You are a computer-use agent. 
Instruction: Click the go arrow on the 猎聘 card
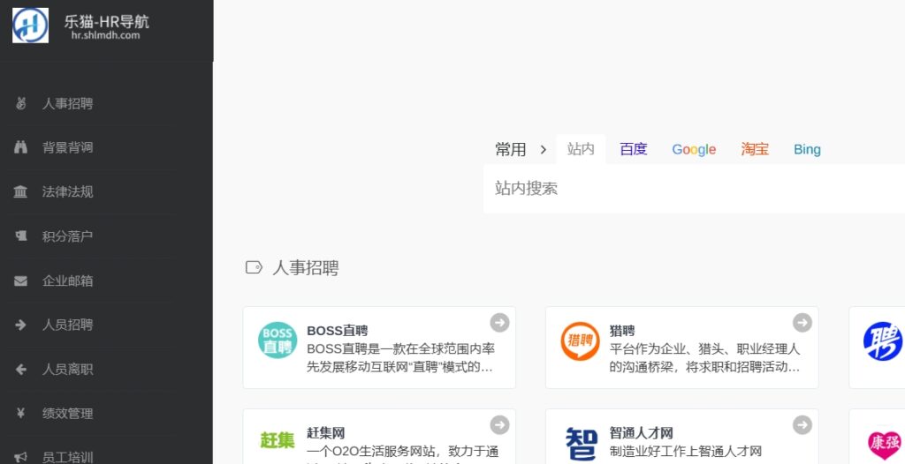point(802,322)
